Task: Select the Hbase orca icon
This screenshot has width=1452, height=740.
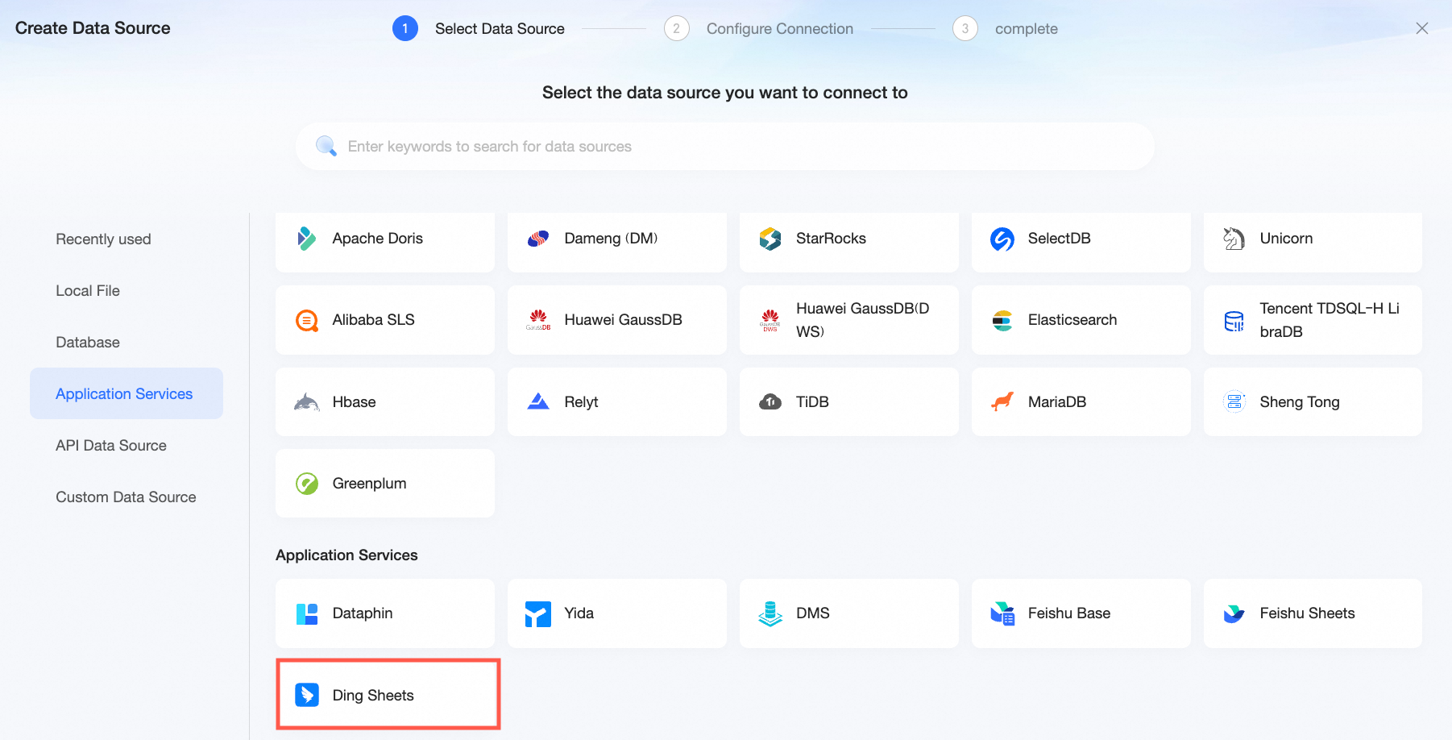Action: (306, 401)
